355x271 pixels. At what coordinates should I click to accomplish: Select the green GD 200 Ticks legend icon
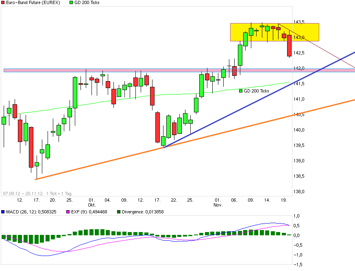[x=72, y=2]
